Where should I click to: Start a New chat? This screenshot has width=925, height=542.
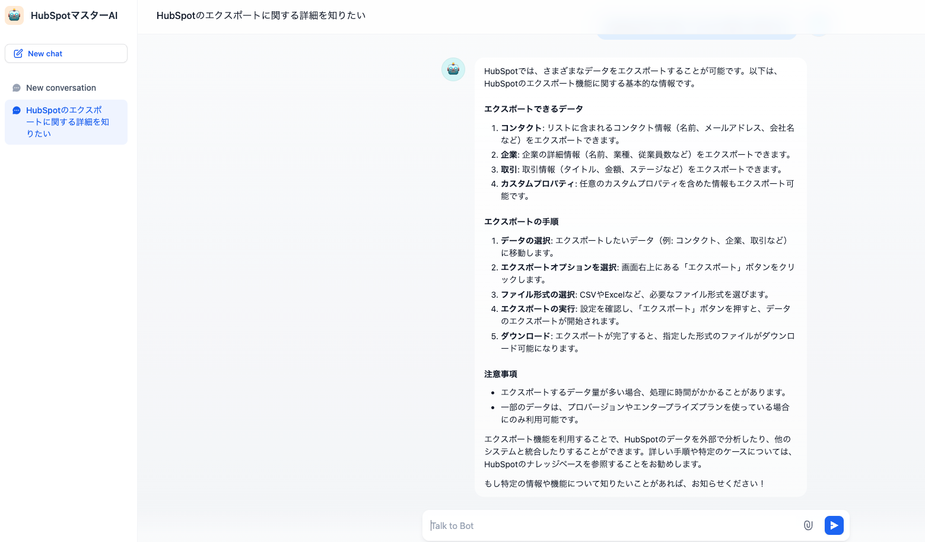pyautogui.click(x=66, y=53)
